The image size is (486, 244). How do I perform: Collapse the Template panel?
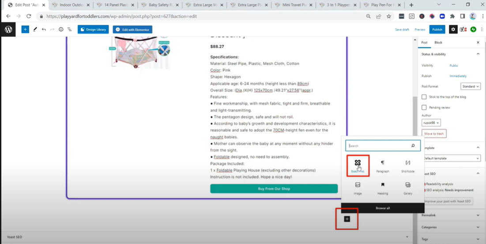478,148
